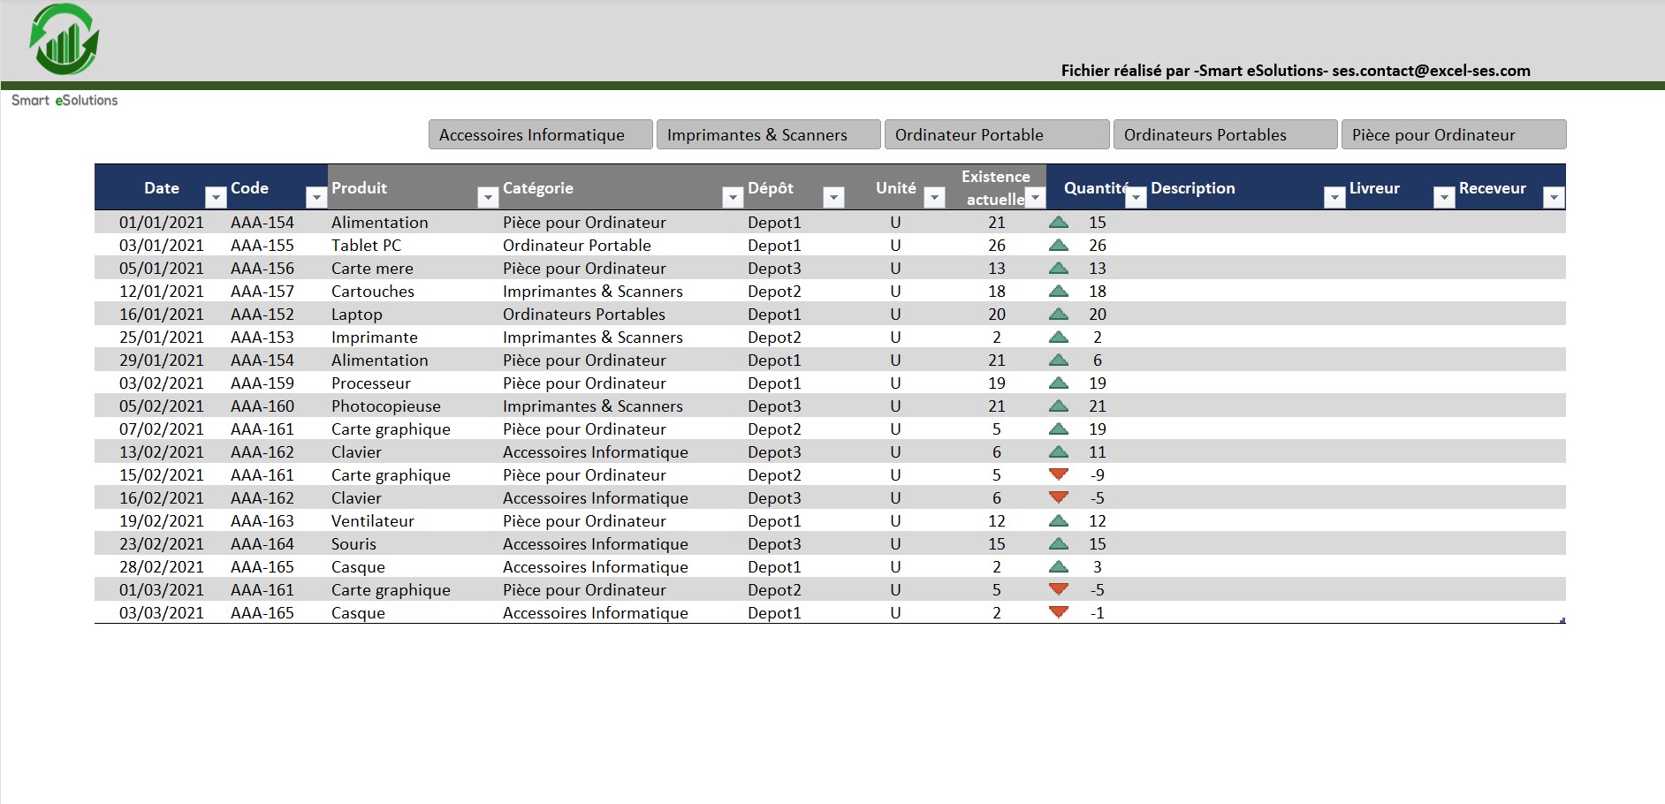Select Pièce pour Ordinateur slicer button
The image size is (1665, 804).
click(1453, 135)
